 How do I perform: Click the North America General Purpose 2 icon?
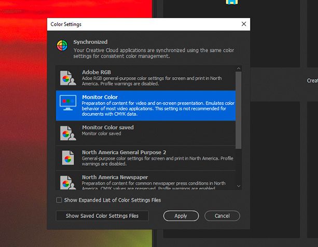coord(68,158)
